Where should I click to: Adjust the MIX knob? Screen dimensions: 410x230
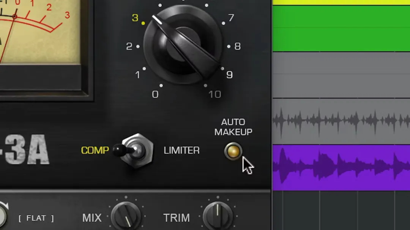point(126,216)
